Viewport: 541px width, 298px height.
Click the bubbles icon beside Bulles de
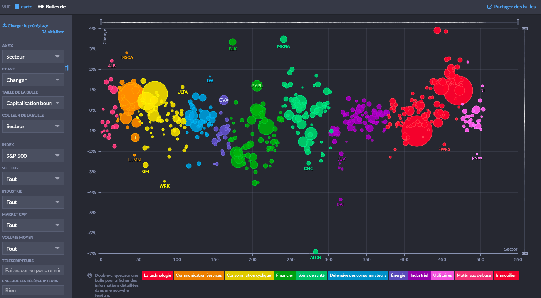[x=40, y=7]
